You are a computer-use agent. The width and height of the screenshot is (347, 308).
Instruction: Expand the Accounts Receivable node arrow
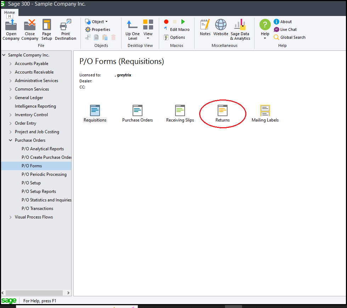(x=10, y=72)
